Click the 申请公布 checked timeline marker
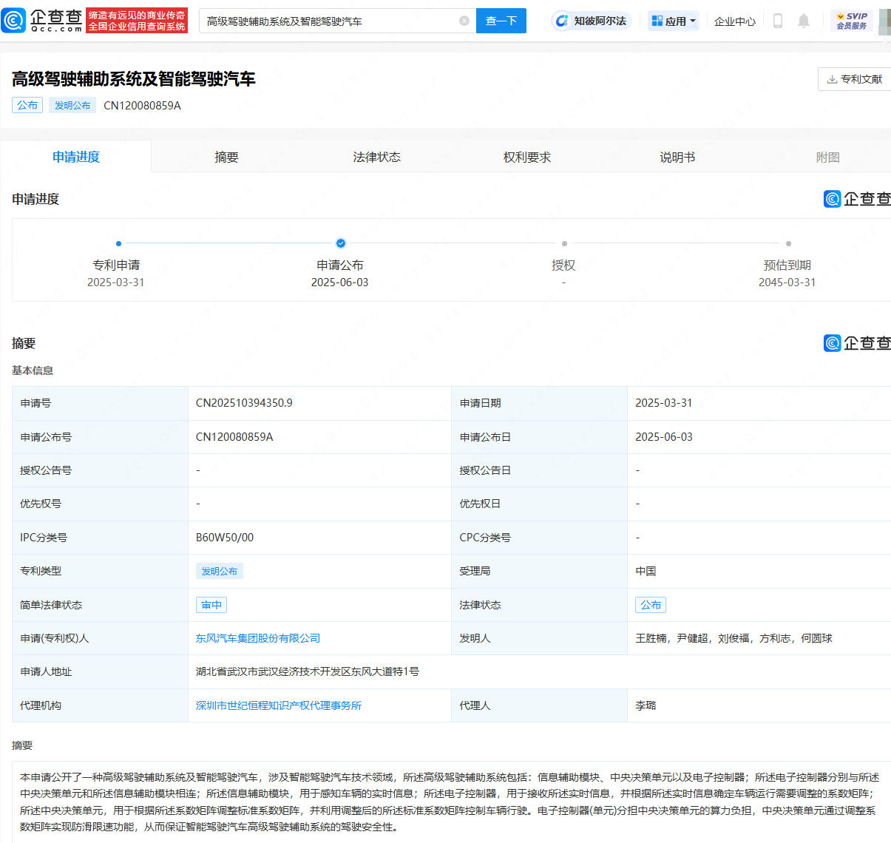The image size is (891, 843). click(x=340, y=243)
